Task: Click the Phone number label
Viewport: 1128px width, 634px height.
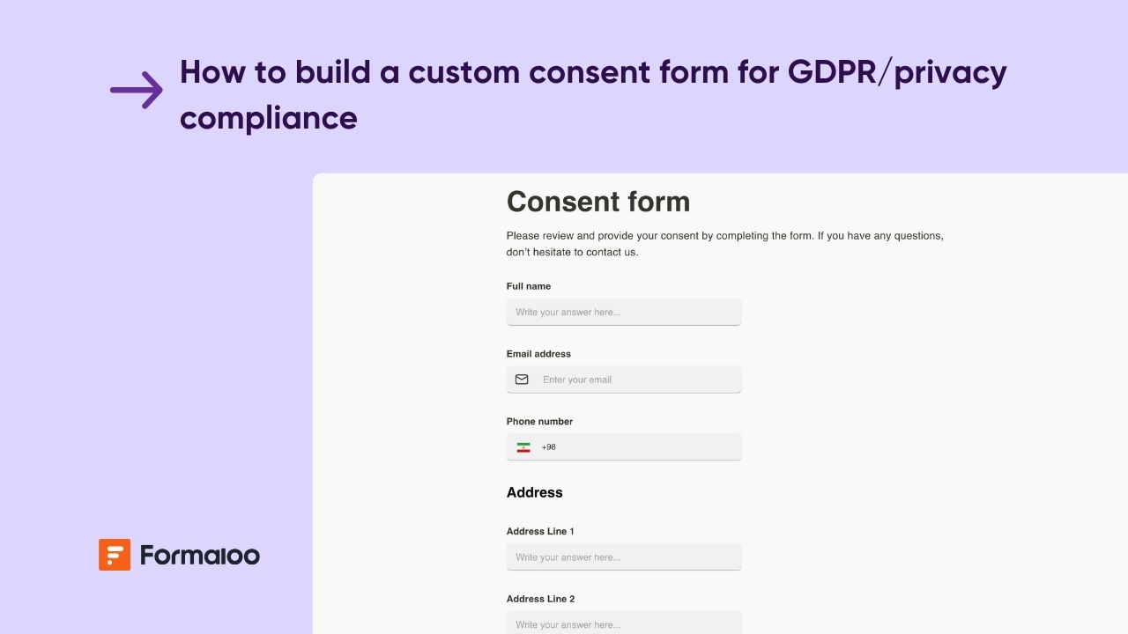Action: click(539, 422)
